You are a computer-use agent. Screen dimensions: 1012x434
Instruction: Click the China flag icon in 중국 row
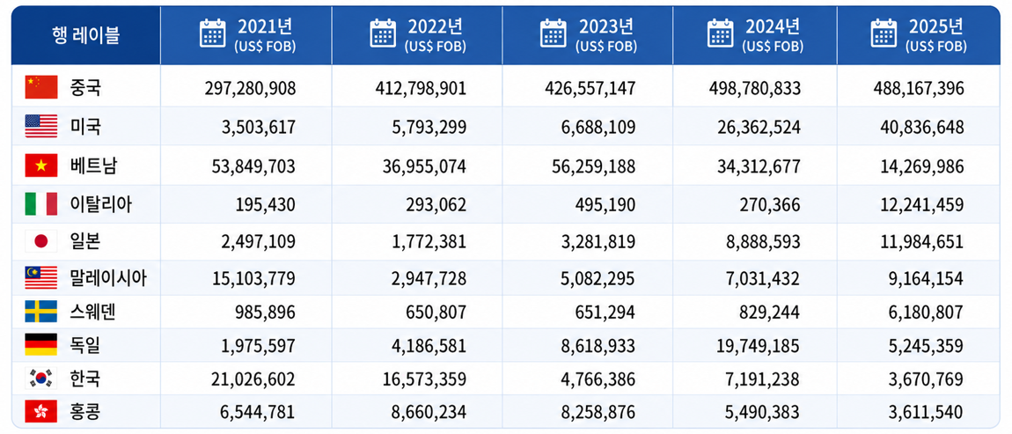coord(41,87)
